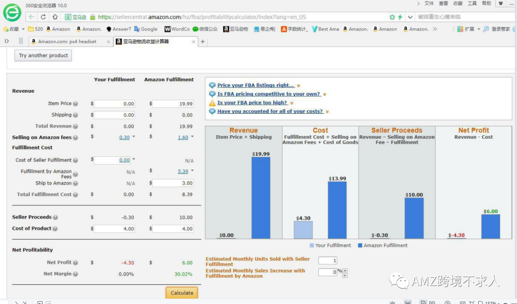This screenshot has height=304, width=517.
Task: Click the Estimated Monthly Units Sold field
Action: click(x=328, y=261)
